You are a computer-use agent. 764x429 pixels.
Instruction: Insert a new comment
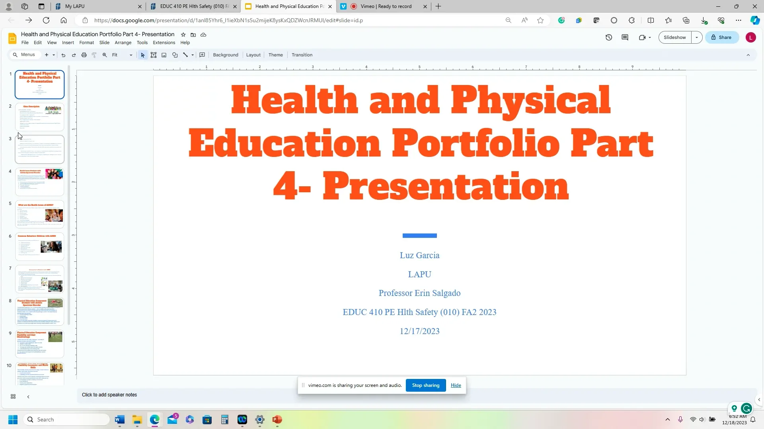(202, 55)
